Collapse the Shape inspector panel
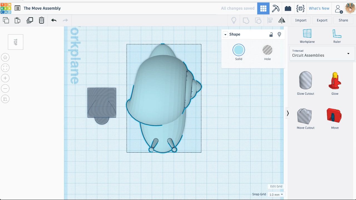 tap(226, 34)
